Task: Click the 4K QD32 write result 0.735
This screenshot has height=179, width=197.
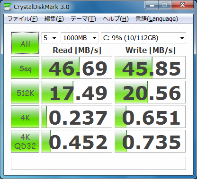Action: pyautogui.click(x=150, y=141)
